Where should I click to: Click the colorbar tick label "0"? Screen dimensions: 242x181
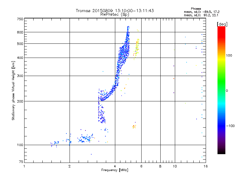[x=227, y=91]
